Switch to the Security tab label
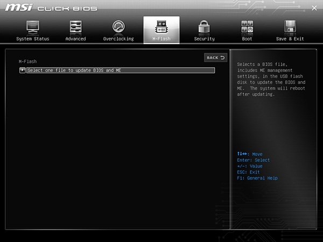This screenshot has width=323, height=242. [x=204, y=39]
